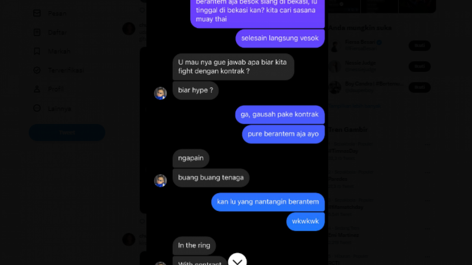Open options menu beside Paredes trend
The image size is (472, 265).
point(428,173)
